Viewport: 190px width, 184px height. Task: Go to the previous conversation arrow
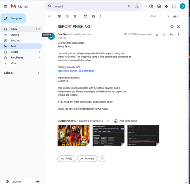(161, 16)
